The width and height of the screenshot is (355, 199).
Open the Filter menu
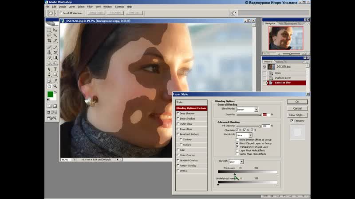[x=90, y=7]
